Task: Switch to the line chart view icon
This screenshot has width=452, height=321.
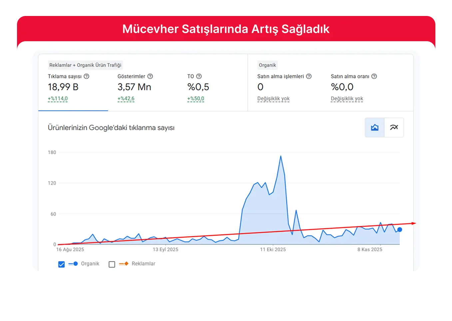Action: 394,127
